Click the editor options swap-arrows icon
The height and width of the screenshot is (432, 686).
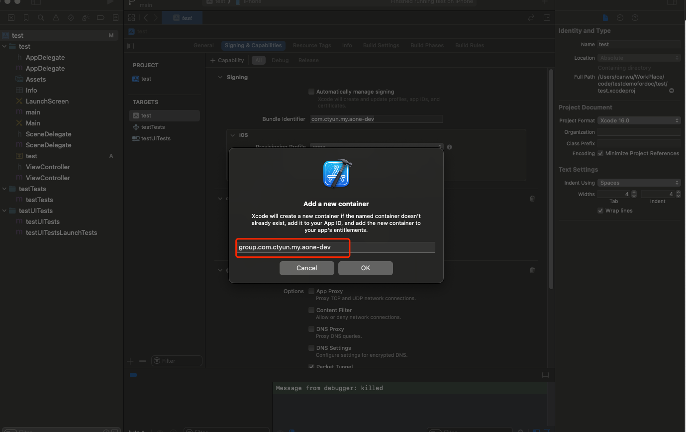click(x=531, y=17)
